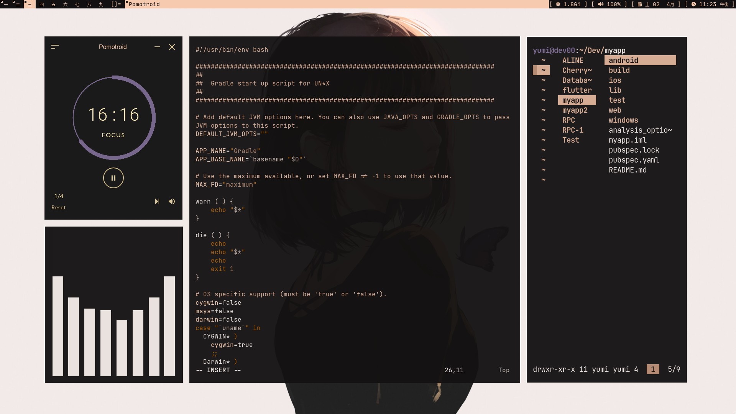Screen dimensions: 736x414
Task: Close the Pomotroid window
Action: click(172, 47)
